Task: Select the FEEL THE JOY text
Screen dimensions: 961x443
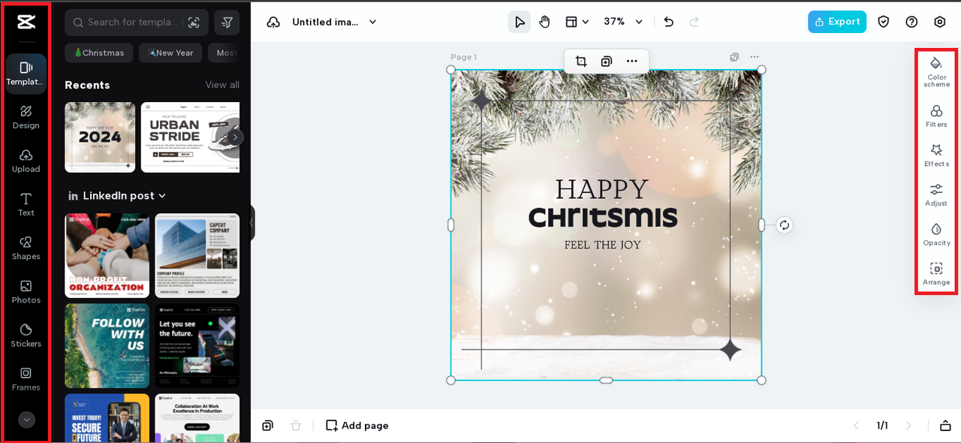Action: point(603,245)
